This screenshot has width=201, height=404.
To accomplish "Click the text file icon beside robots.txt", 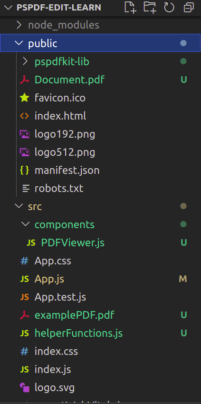I will point(26,188).
